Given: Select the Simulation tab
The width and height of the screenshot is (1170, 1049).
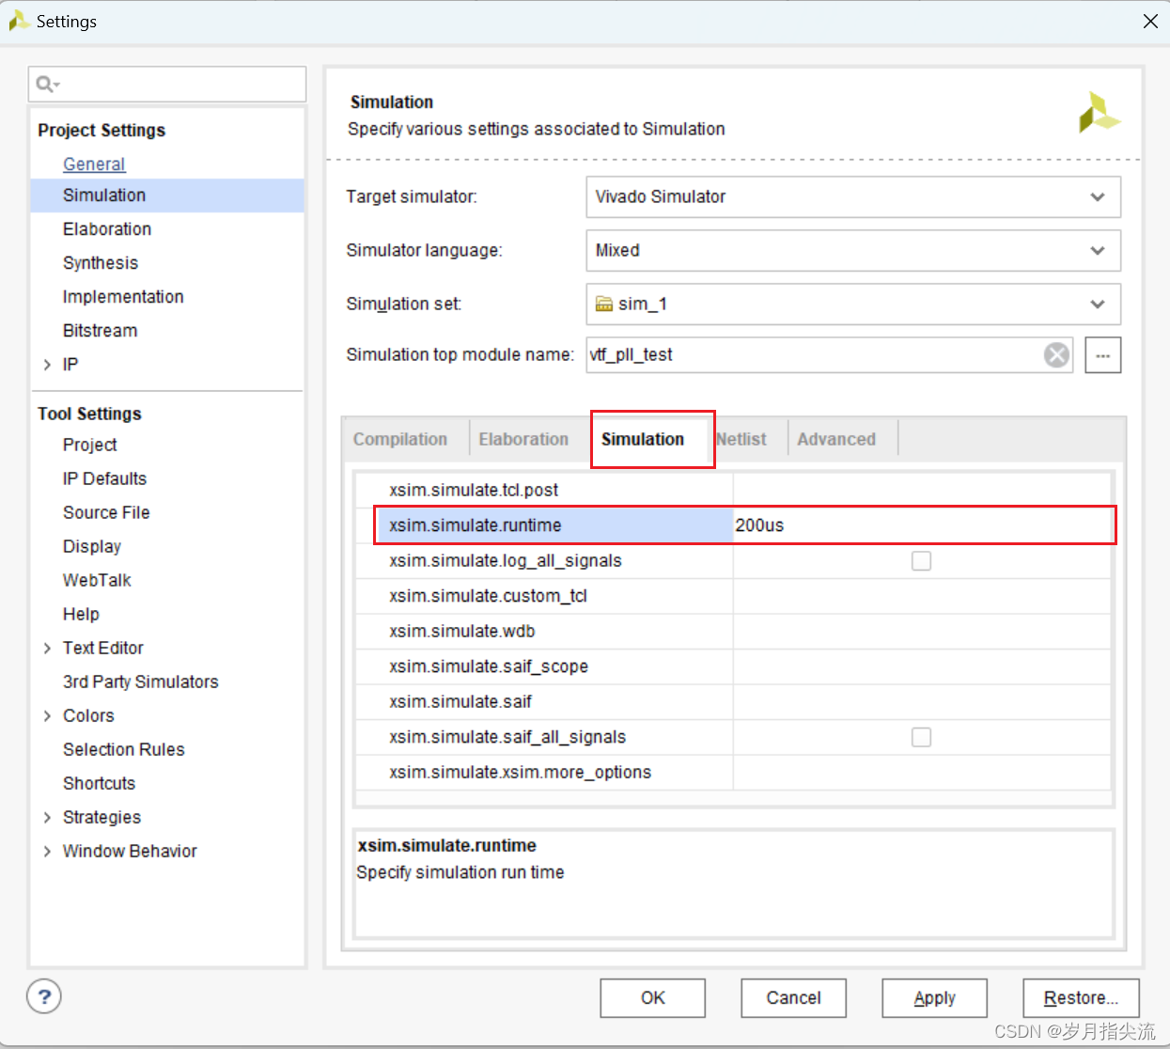Looking at the screenshot, I should click(643, 439).
